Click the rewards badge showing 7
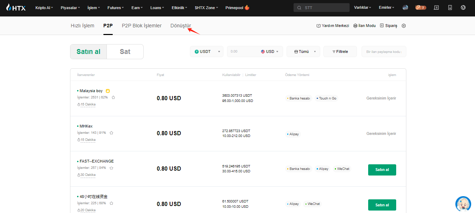This screenshot has height=213, width=475. tap(420, 7)
